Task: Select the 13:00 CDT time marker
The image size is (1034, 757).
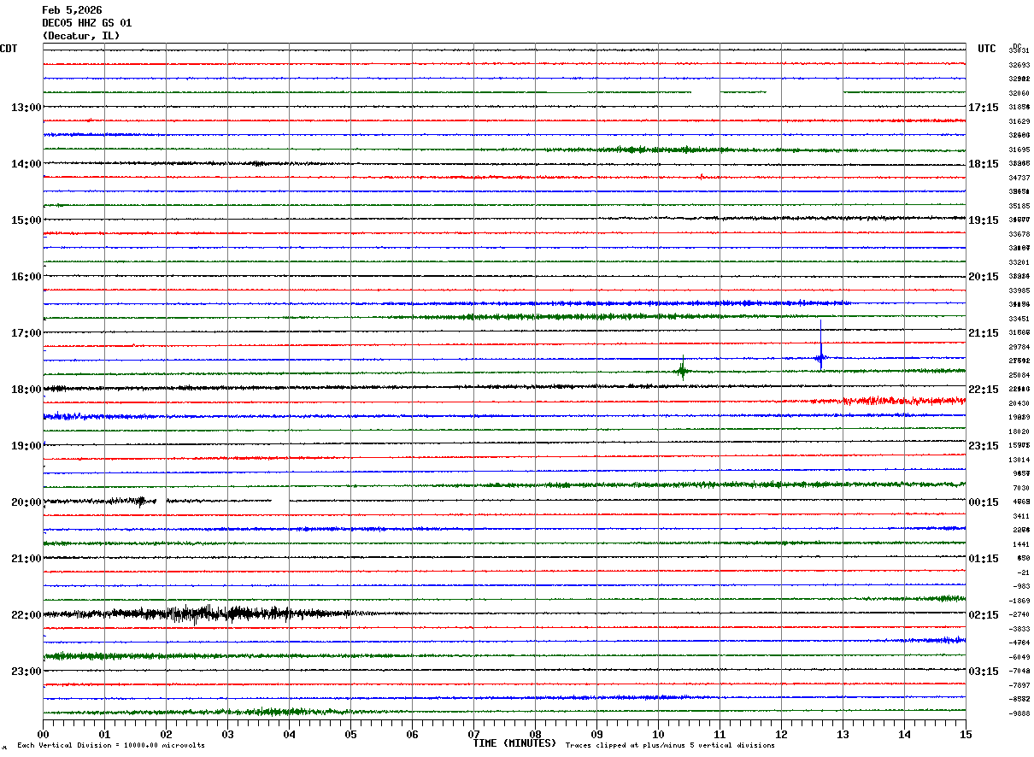Action: [x=26, y=108]
